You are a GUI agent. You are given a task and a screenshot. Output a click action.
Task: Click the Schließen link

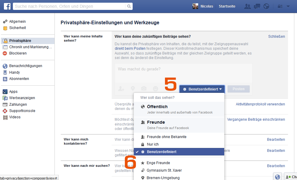[276, 37]
